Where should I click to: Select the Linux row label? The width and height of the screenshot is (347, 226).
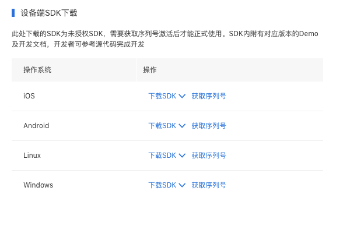pos(32,156)
